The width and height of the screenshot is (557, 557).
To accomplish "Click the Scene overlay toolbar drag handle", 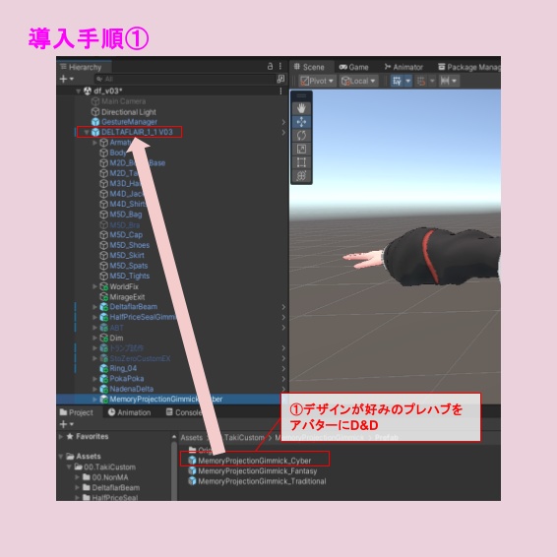I will pos(301,95).
